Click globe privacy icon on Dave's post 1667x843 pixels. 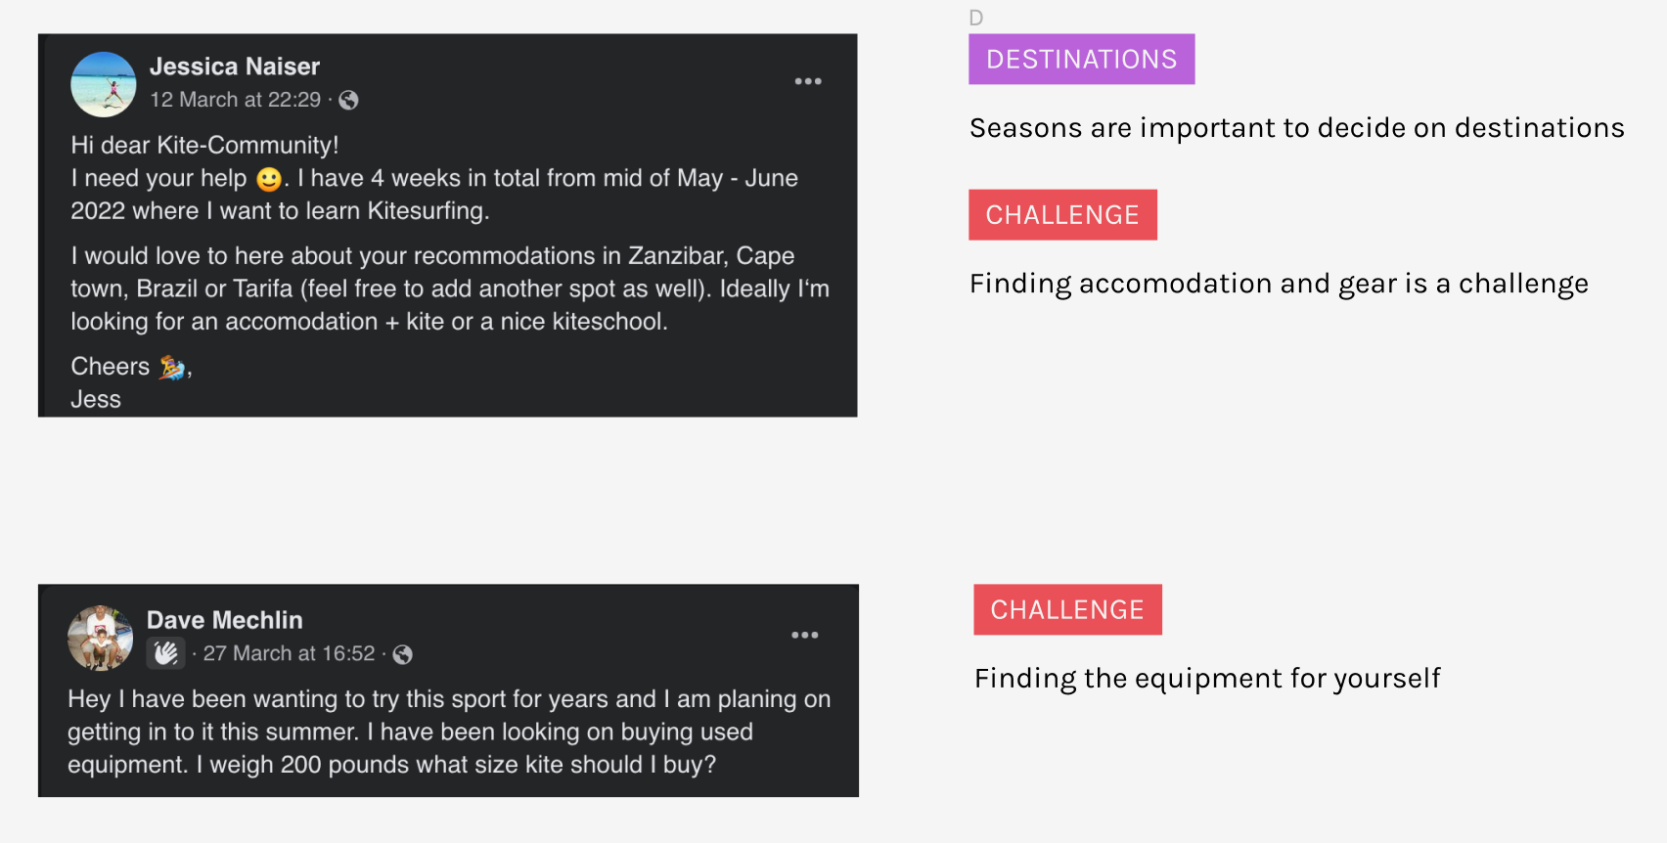[402, 654]
